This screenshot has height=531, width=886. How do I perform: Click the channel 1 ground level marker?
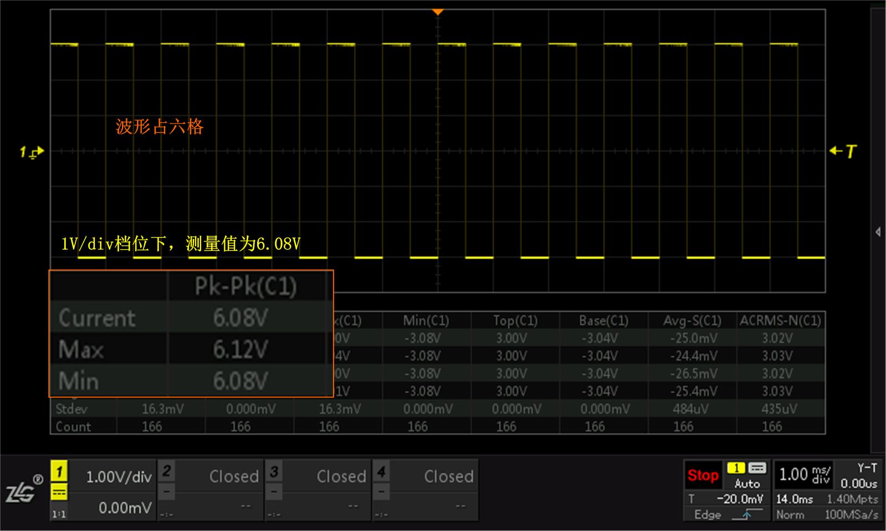[32, 151]
